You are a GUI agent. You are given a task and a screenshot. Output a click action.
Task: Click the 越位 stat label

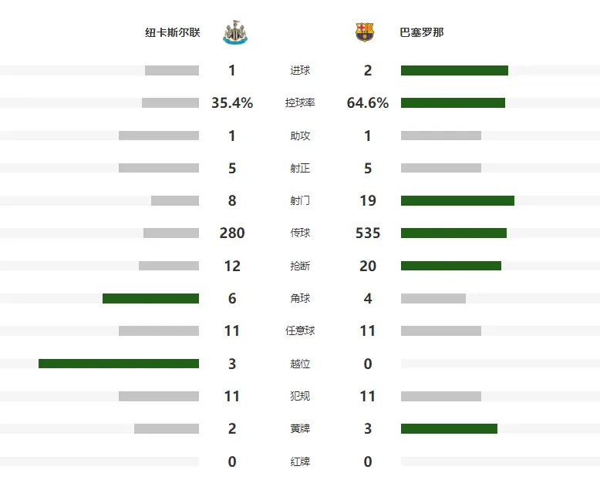[300, 364]
